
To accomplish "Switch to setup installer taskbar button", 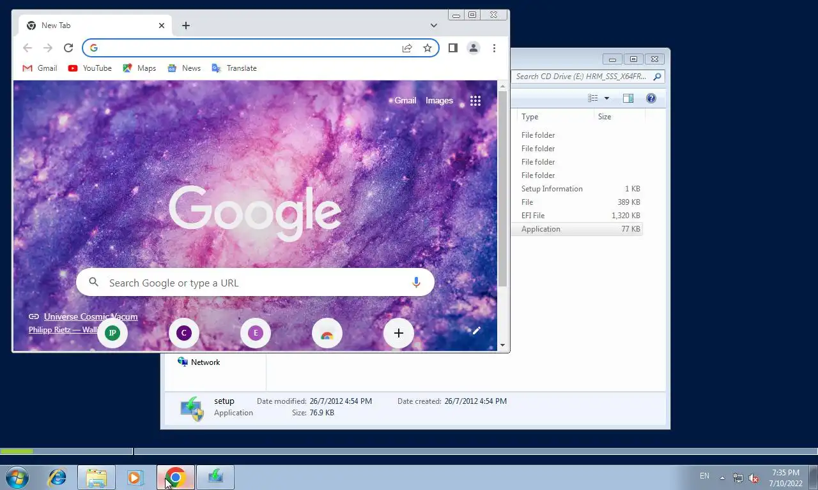I will coord(215,477).
